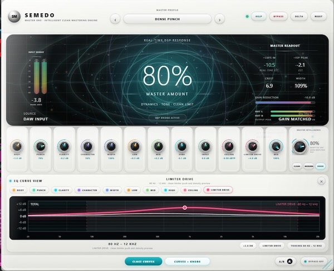Select the Width curve chip

coord(112,190)
